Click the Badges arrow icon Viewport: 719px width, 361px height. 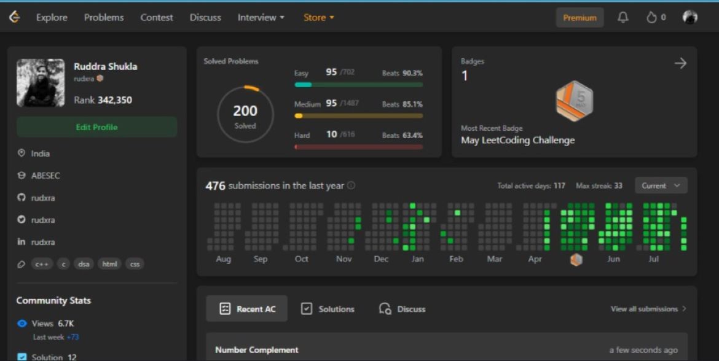click(x=680, y=63)
